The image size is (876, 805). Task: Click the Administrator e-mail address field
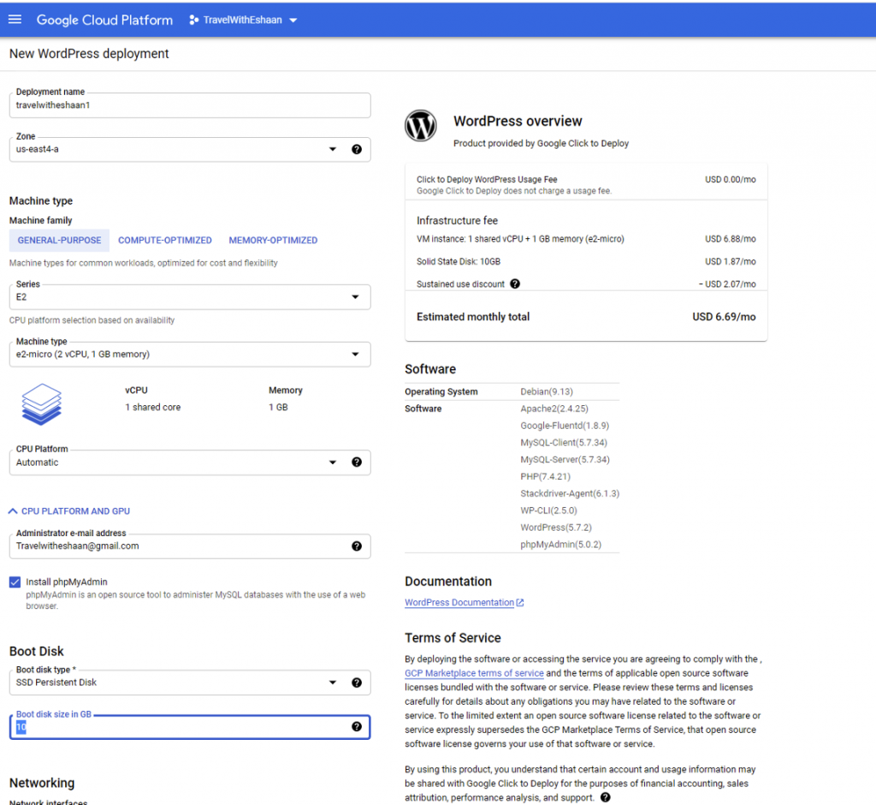pos(190,546)
